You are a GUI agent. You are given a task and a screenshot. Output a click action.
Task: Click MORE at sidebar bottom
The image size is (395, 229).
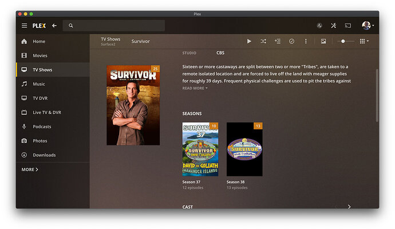tap(30, 169)
